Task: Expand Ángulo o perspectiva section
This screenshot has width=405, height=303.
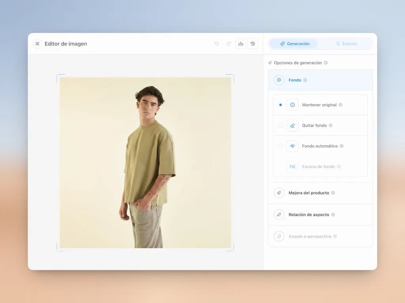Action: 320,236
